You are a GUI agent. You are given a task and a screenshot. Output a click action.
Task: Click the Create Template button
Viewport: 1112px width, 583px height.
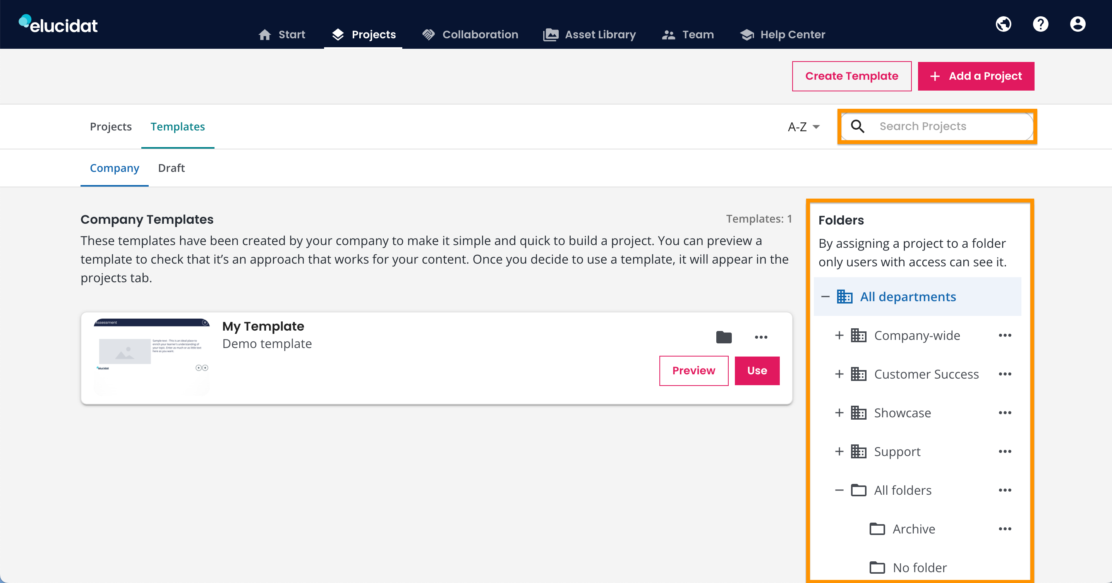tap(852, 76)
